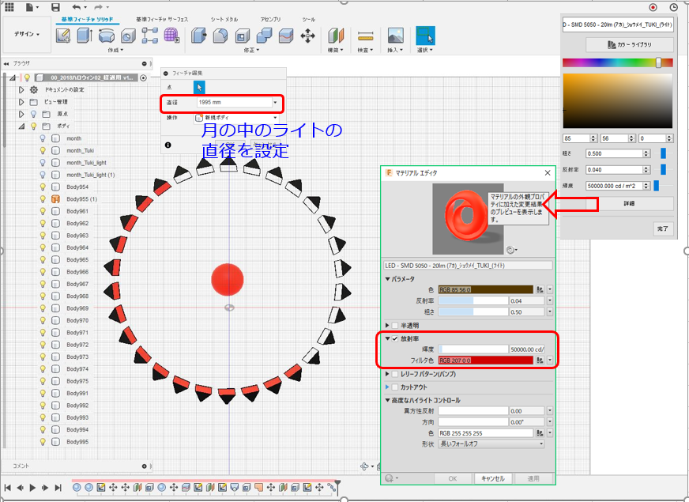
Task: Select the Create Form purple mesh tool
Action: pyautogui.click(x=171, y=36)
